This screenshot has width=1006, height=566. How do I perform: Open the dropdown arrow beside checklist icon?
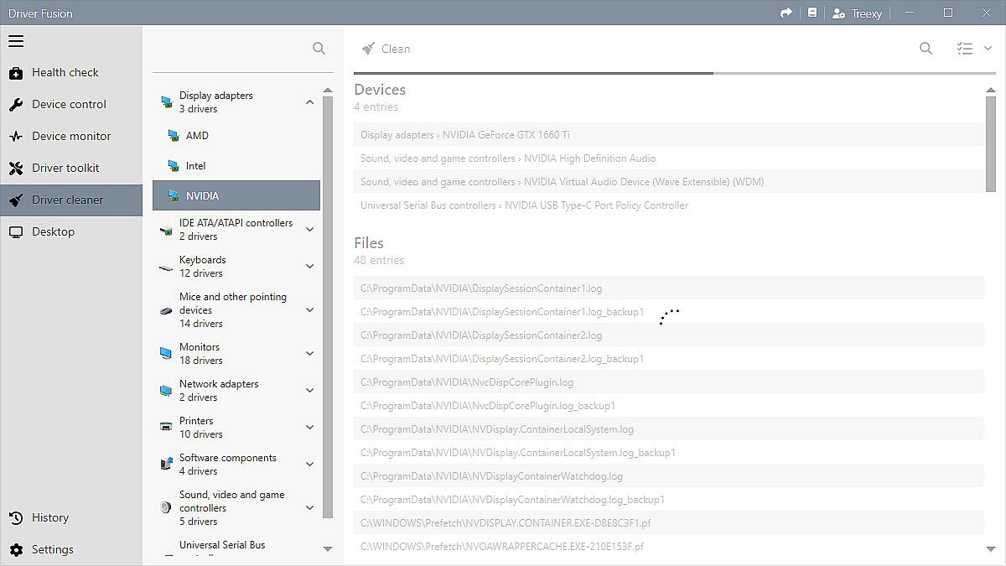(x=988, y=49)
